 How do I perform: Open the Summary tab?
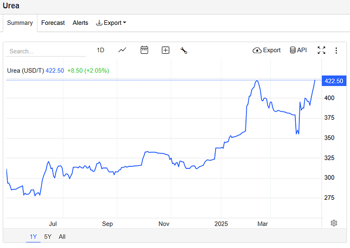(20, 23)
